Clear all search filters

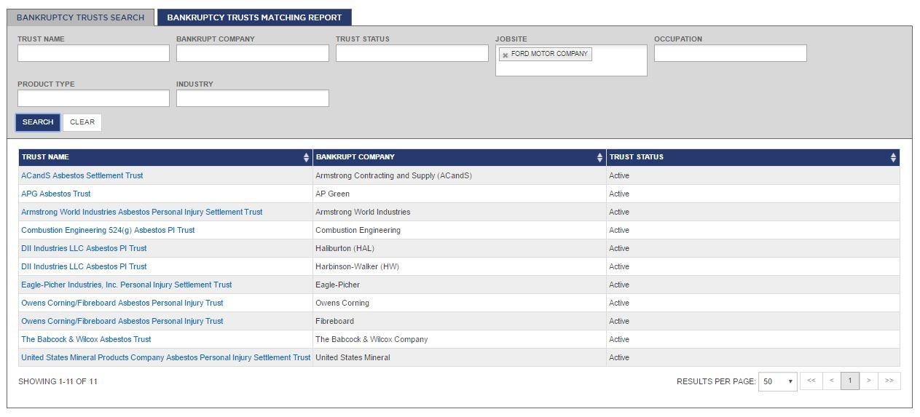pos(82,122)
